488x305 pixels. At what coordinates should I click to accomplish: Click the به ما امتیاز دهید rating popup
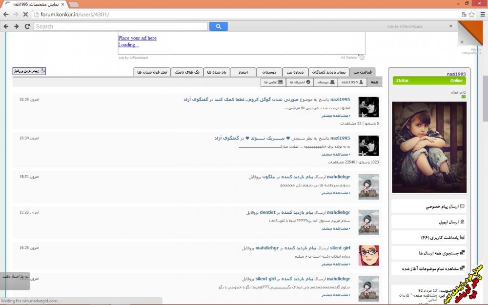15,280
